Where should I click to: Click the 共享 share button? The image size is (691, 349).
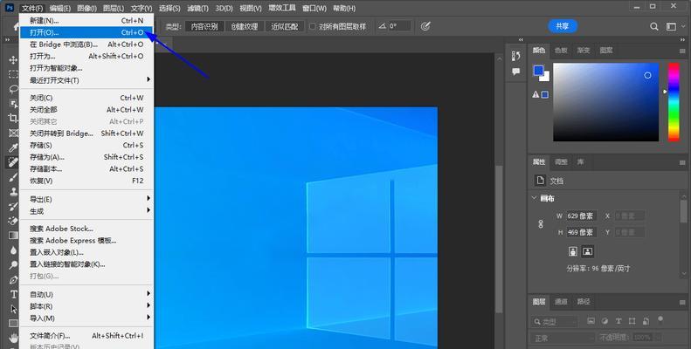(563, 26)
